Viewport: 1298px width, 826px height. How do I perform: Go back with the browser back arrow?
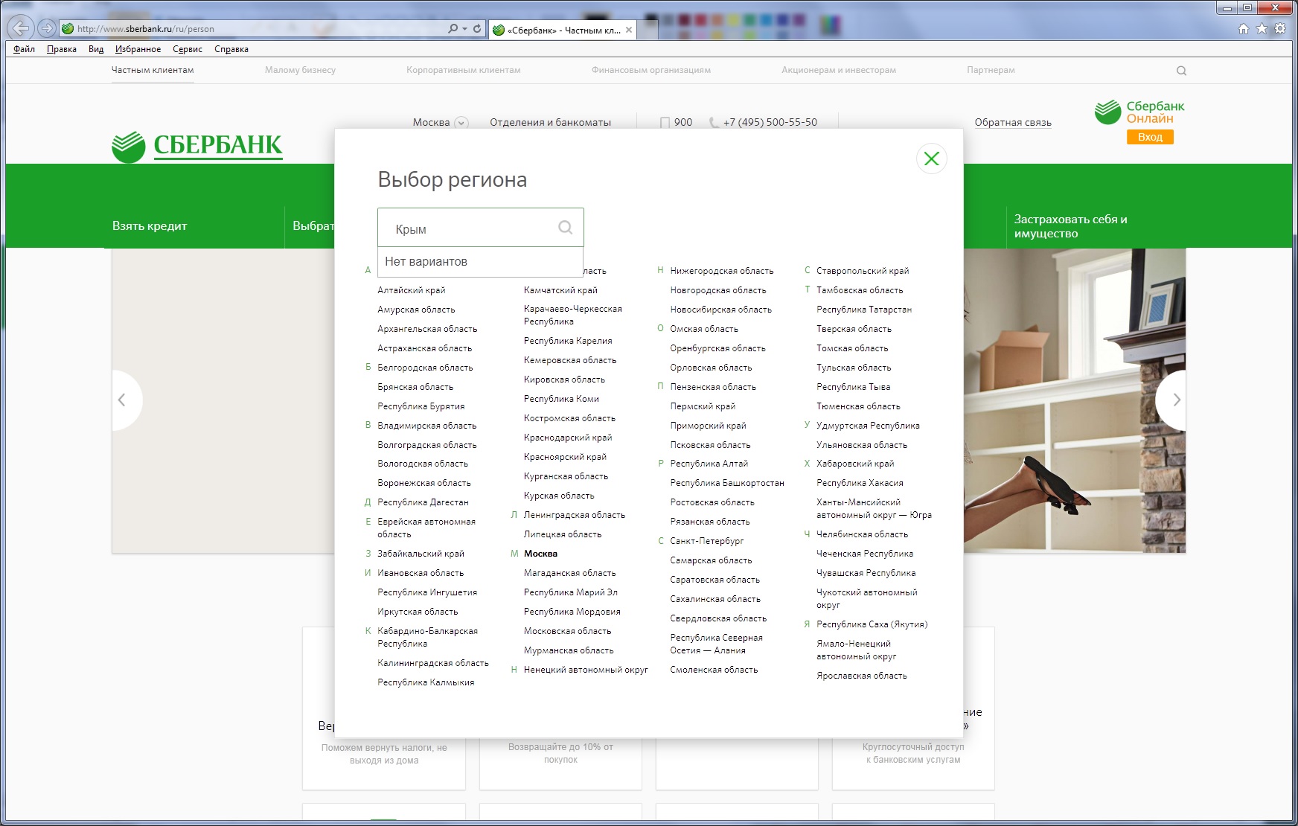click(21, 28)
